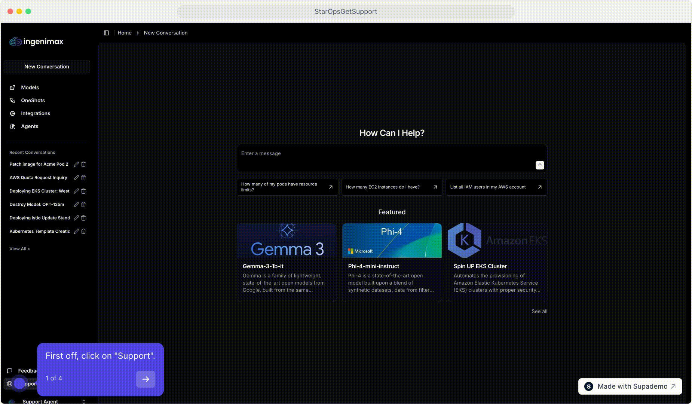Open the Agents section

30,126
